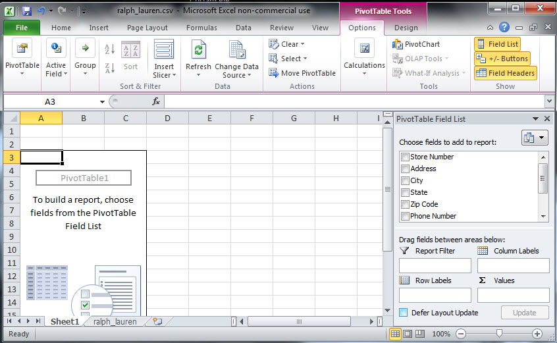Click the Group arrow icon

point(85,48)
